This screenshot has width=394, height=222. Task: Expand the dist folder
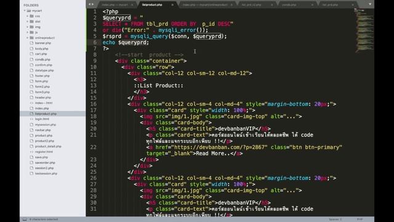27,22
